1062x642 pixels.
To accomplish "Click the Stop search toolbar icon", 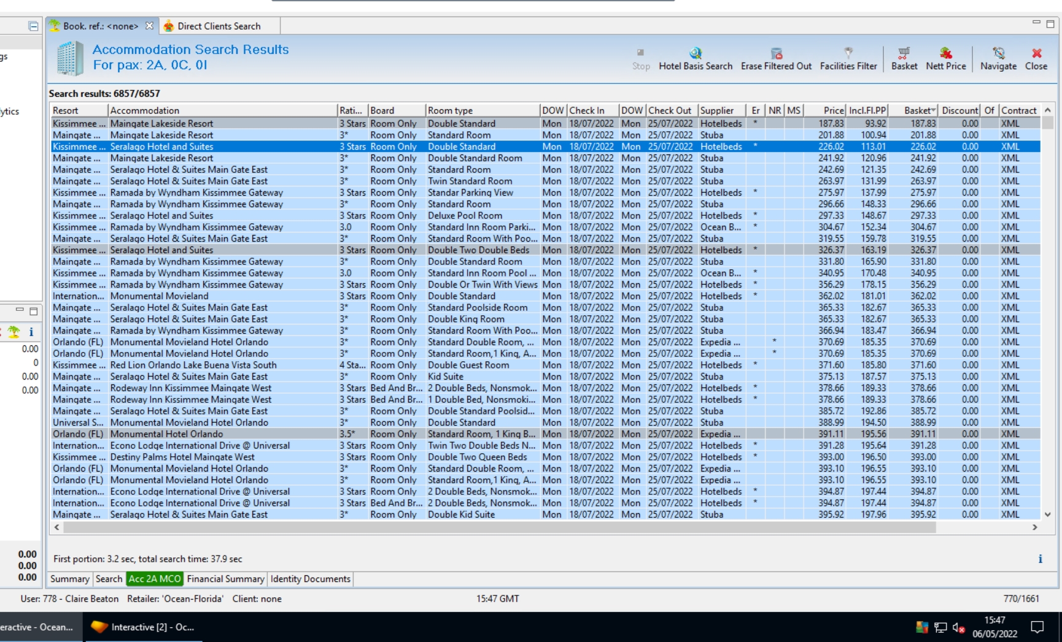I will [x=640, y=59].
